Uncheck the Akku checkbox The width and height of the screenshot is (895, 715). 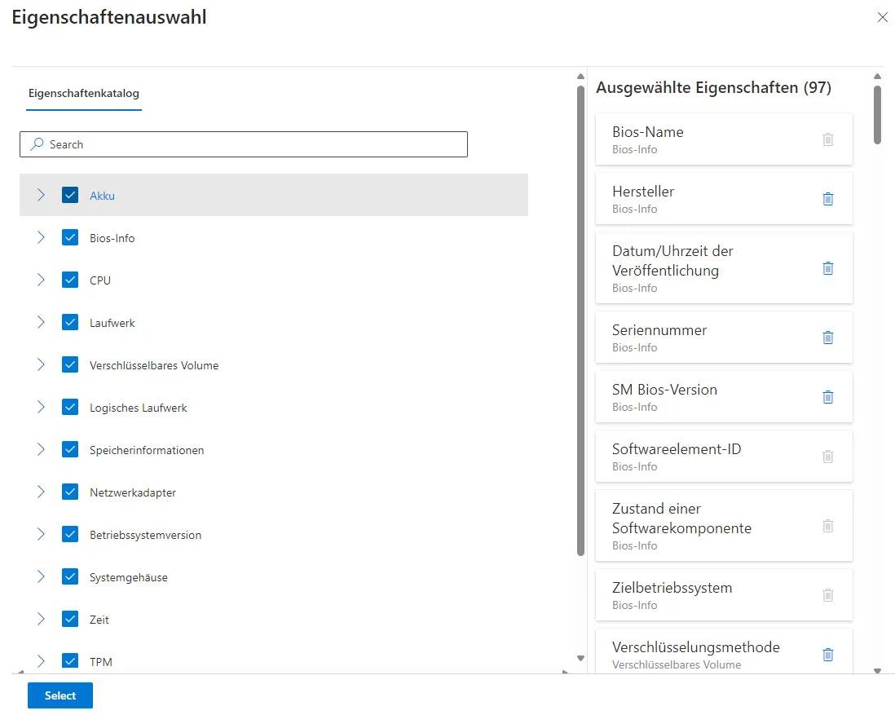pyautogui.click(x=70, y=195)
